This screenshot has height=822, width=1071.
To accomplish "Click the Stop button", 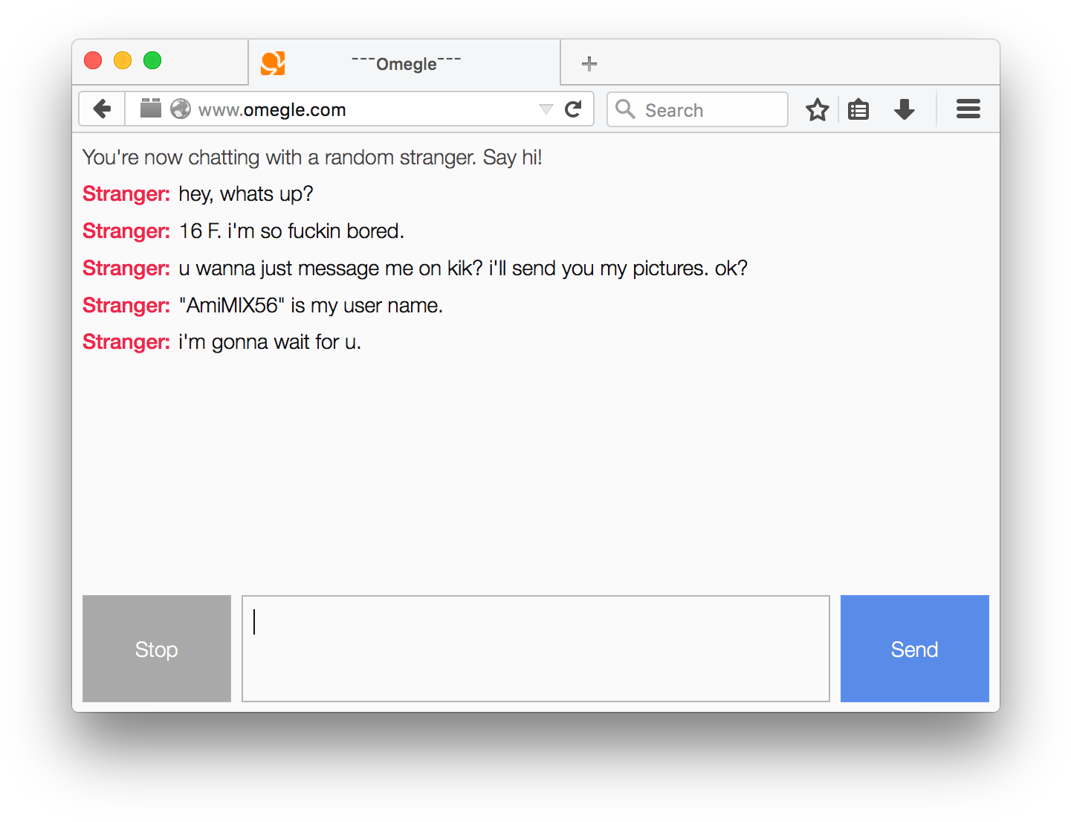I will (x=157, y=649).
